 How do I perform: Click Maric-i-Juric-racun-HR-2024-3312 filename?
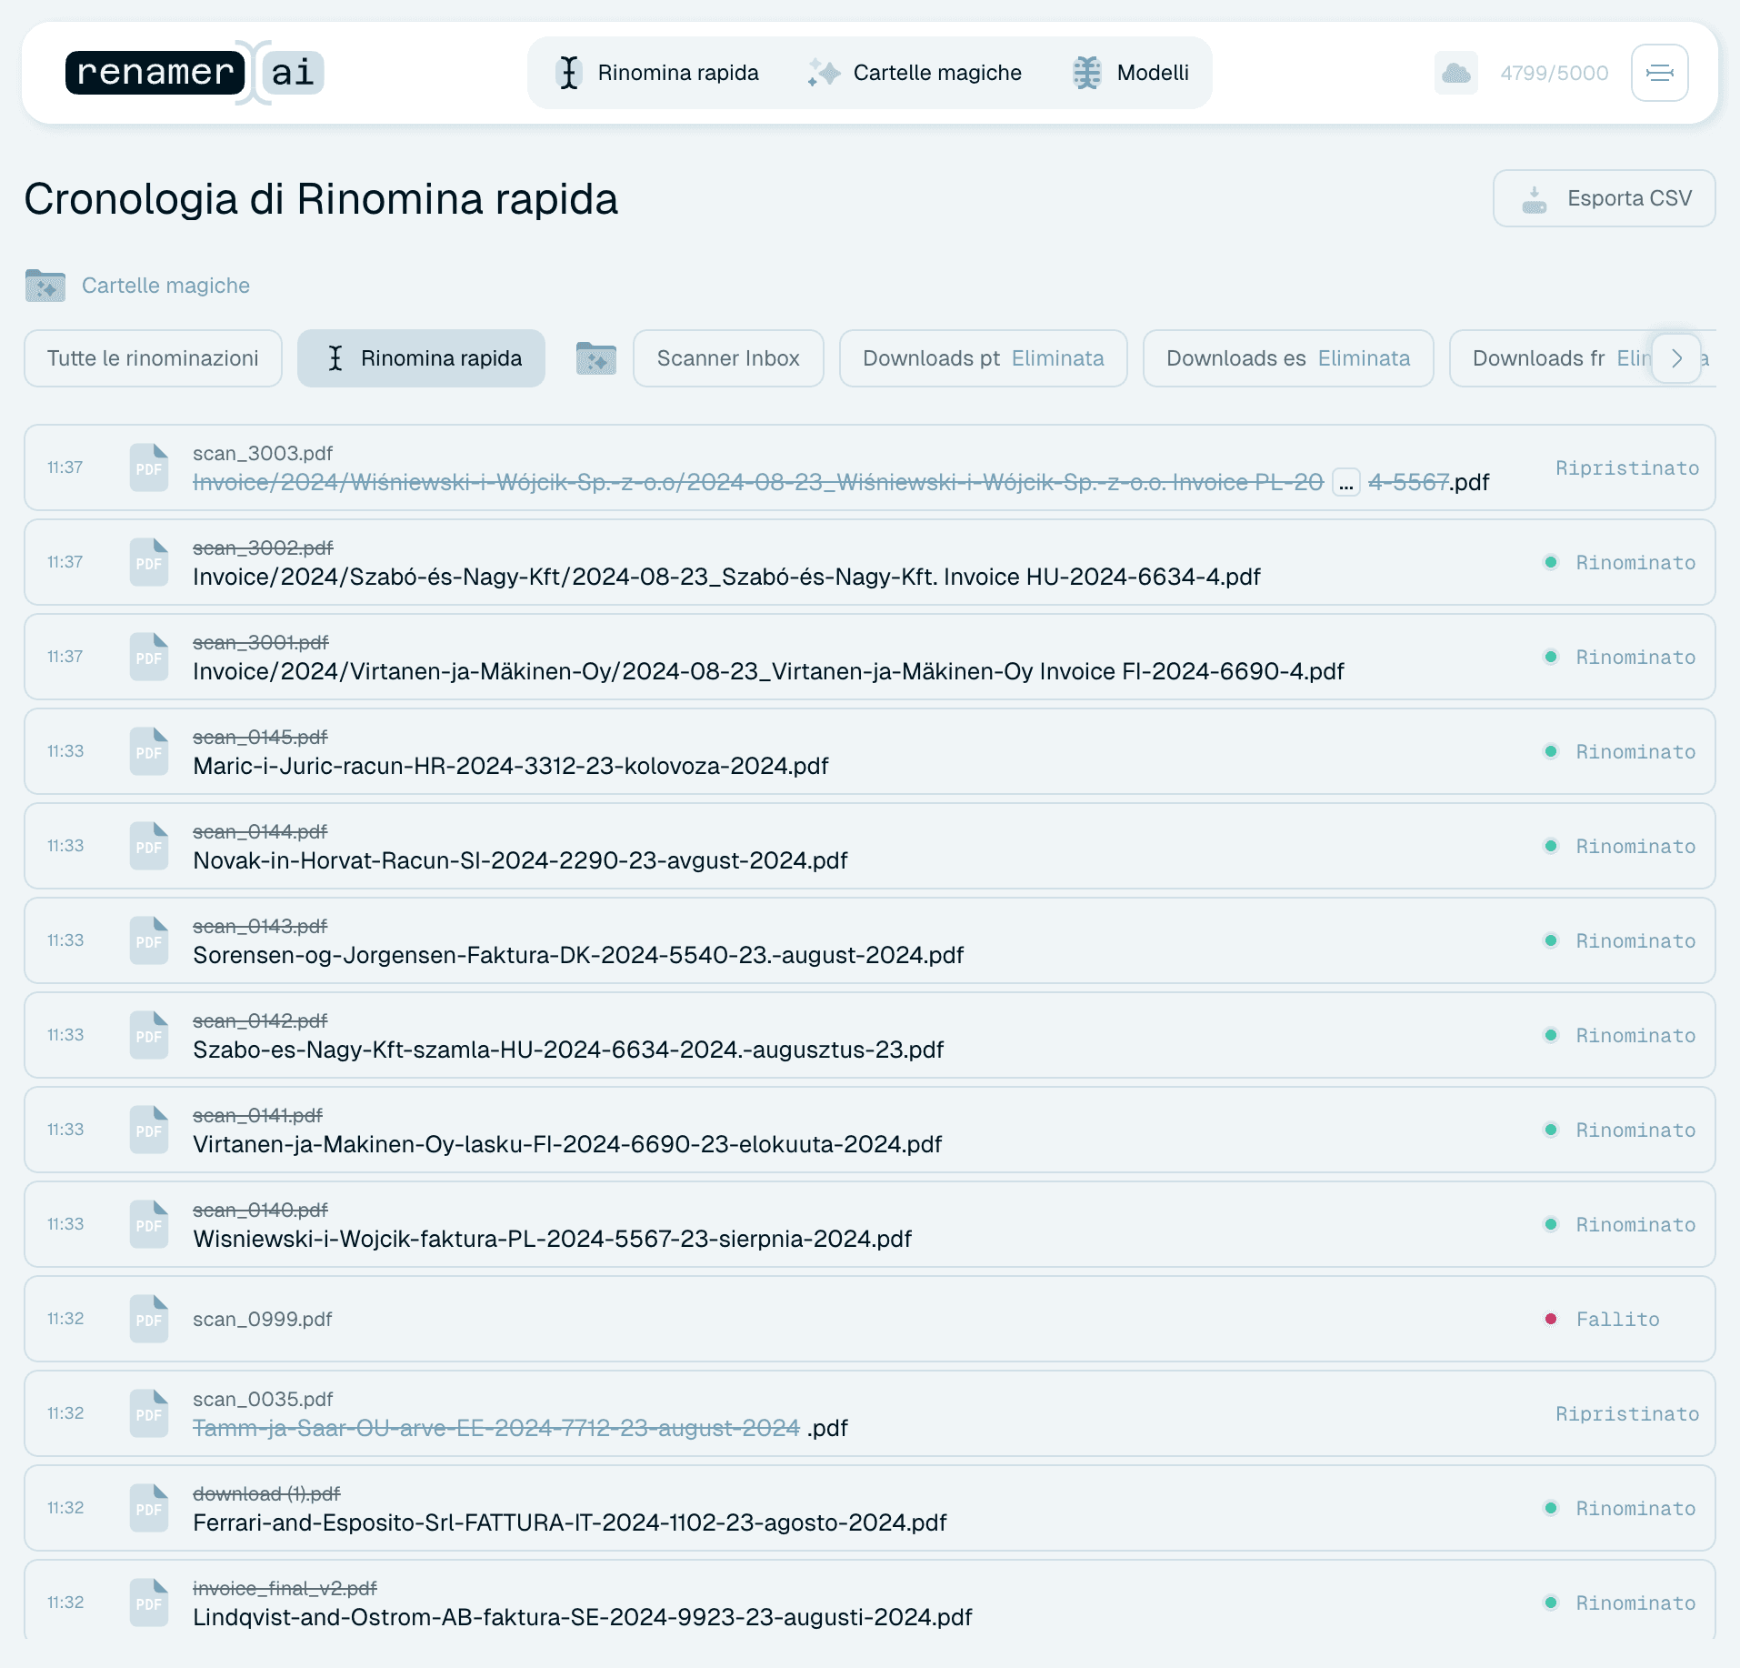(x=511, y=766)
